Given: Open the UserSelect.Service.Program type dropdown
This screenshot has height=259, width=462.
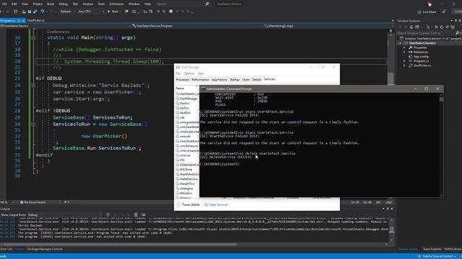Looking at the screenshot, I should click(x=197, y=26).
